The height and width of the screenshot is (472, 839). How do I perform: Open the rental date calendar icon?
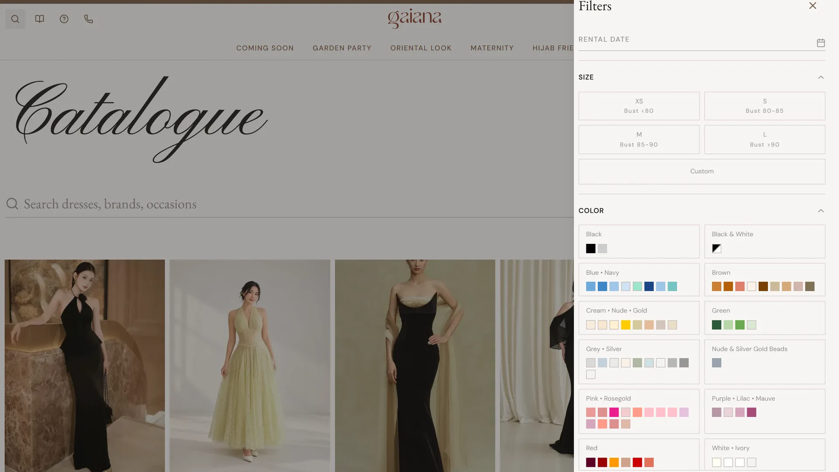821,43
